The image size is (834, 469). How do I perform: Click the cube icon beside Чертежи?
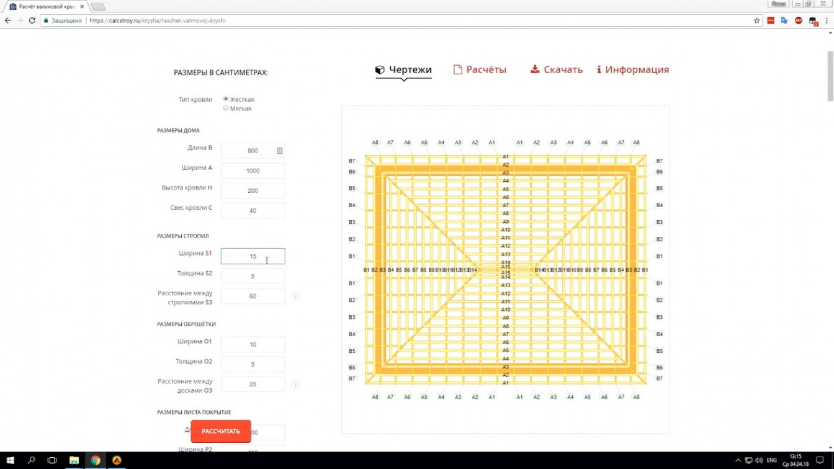click(380, 70)
